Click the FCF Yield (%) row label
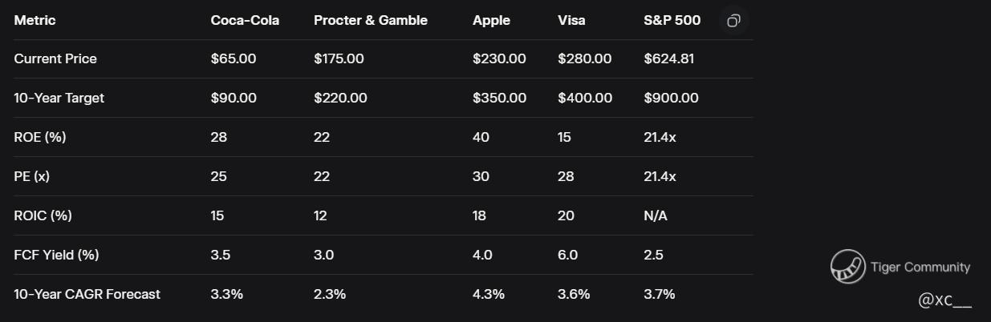 (x=56, y=256)
